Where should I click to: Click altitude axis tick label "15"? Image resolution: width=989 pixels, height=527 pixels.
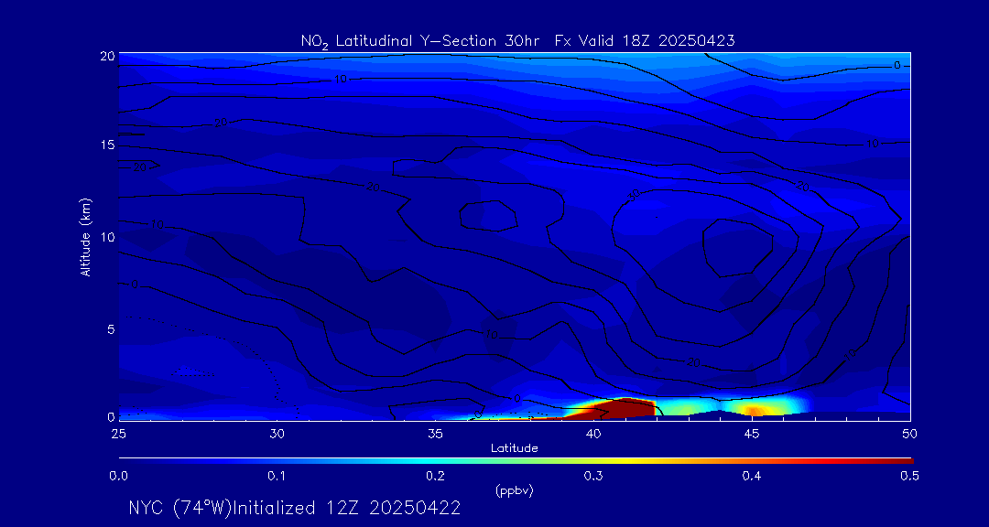click(x=107, y=145)
